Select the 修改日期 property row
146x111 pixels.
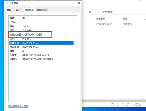coord(41,47)
